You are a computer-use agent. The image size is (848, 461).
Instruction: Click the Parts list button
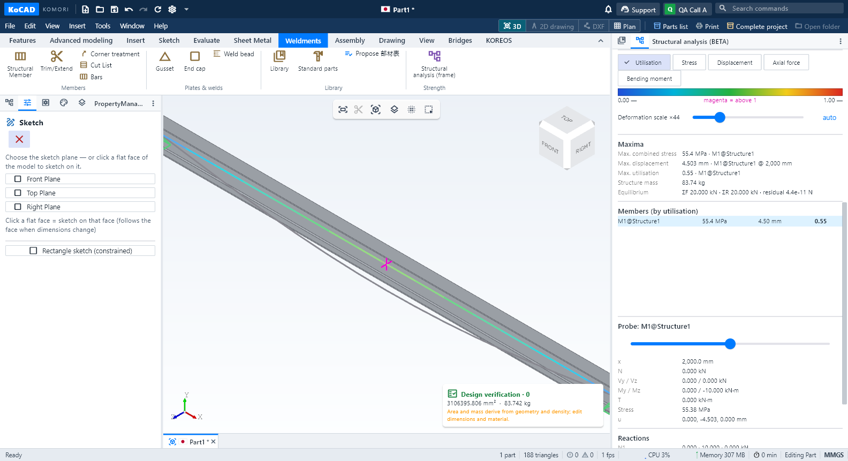[671, 26]
